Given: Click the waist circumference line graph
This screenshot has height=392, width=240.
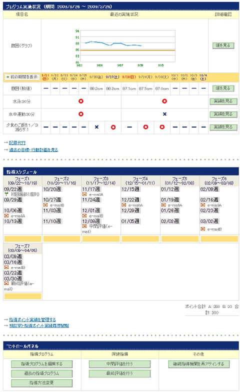Looking at the screenshot, I should click(x=127, y=46).
